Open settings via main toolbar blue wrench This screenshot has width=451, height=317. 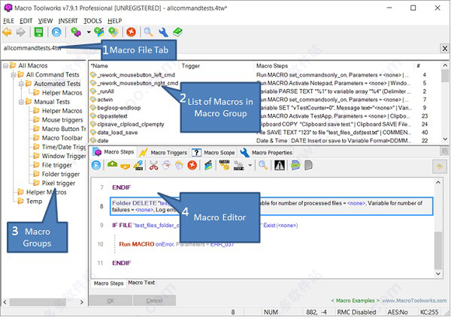(x=163, y=32)
